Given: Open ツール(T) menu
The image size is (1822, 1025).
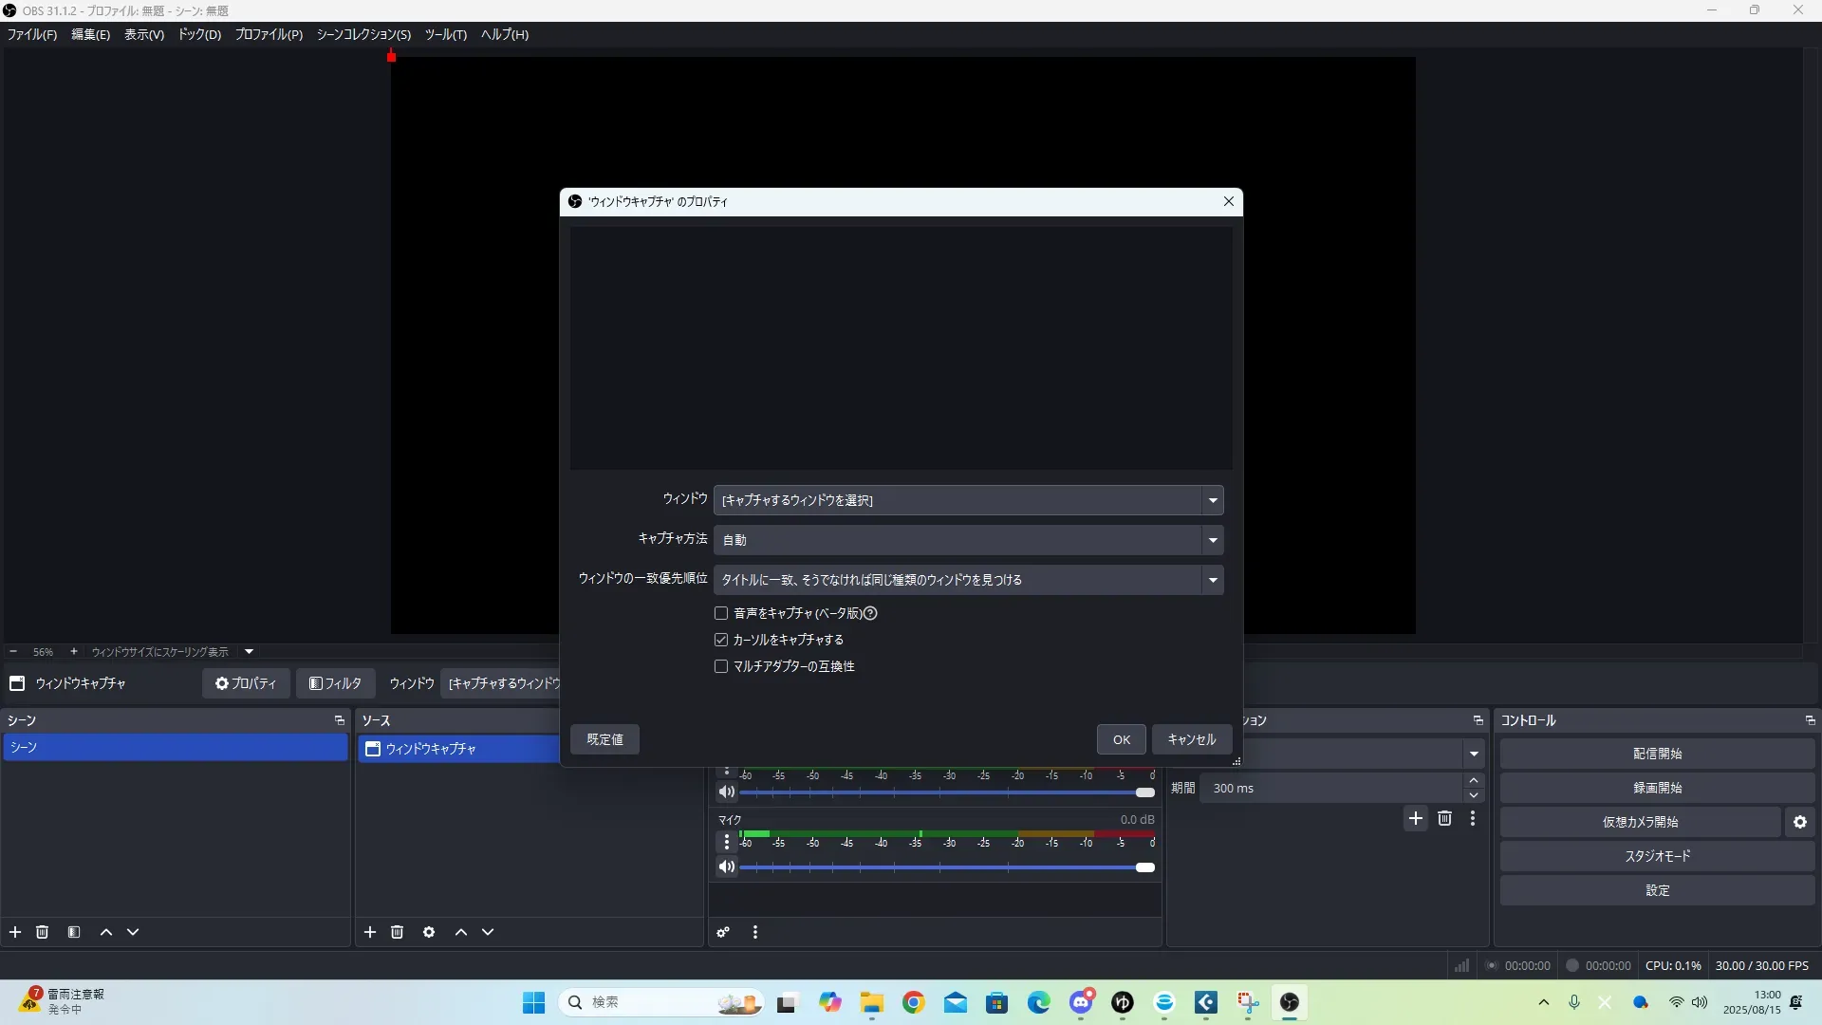Looking at the screenshot, I should pos(445,34).
